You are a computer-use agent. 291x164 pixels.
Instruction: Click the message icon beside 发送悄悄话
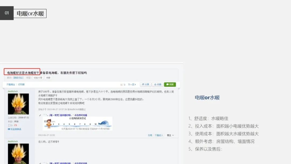coord(9,129)
